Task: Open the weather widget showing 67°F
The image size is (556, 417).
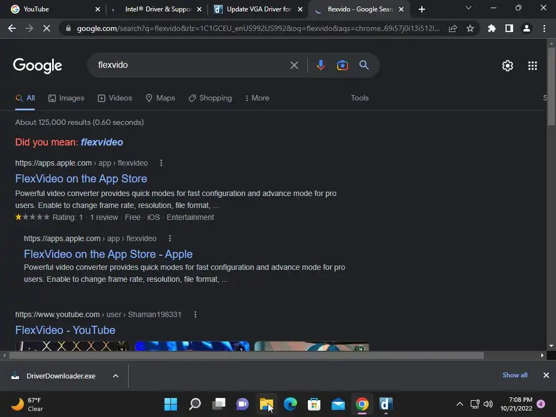Action: 28,404
